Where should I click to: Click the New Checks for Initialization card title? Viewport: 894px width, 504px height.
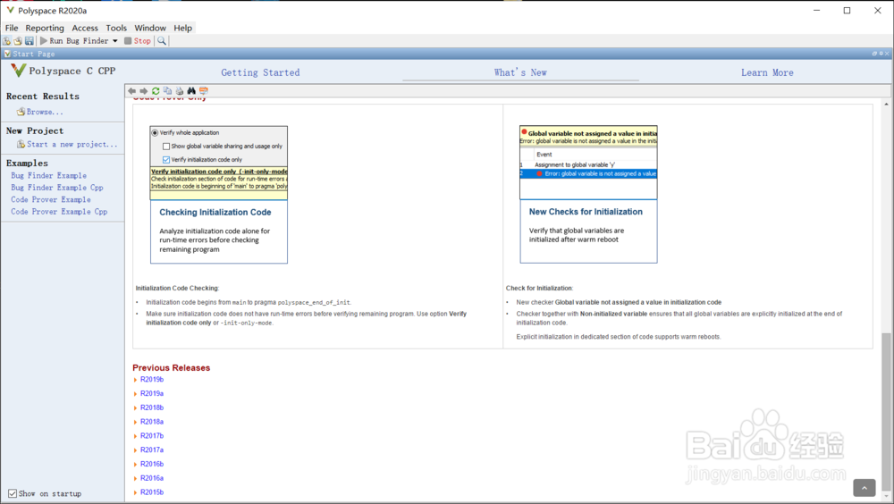(586, 212)
